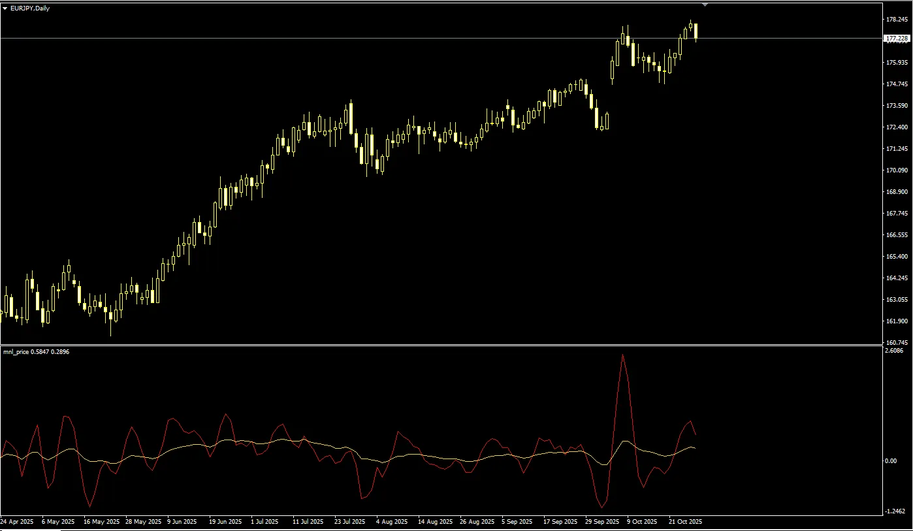Click the tallest red spike peak in the indicator
This screenshot has height=531, width=913.
(x=623, y=356)
